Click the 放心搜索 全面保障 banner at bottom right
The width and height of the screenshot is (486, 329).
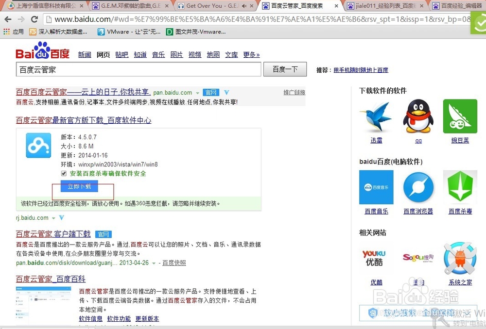(418, 313)
